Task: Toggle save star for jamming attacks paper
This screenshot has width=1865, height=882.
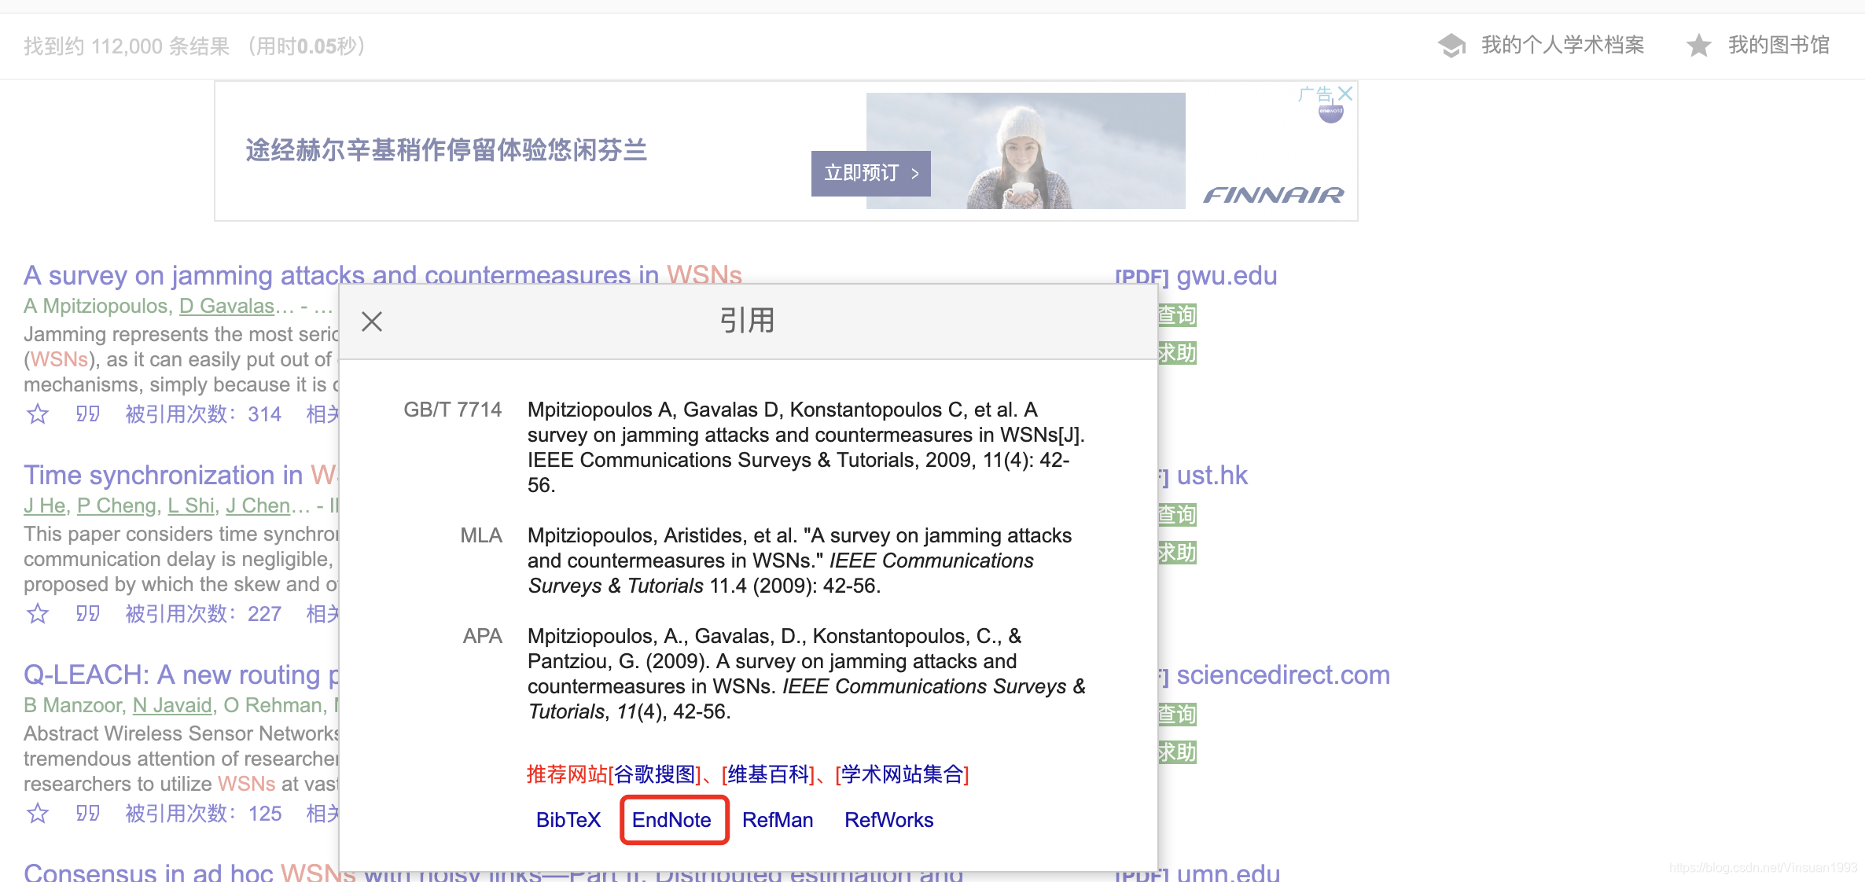Action: (x=36, y=413)
